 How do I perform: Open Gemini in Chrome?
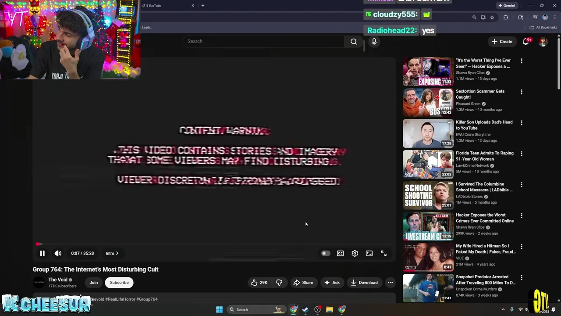coord(506,6)
